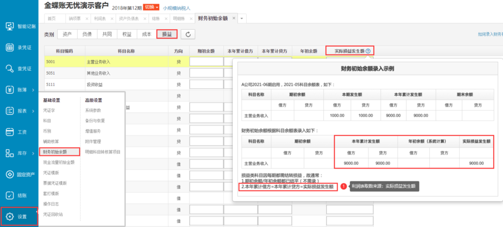Open 附件管理 in advanced settings
The width and height of the screenshot is (503, 227).
coord(93,141)
